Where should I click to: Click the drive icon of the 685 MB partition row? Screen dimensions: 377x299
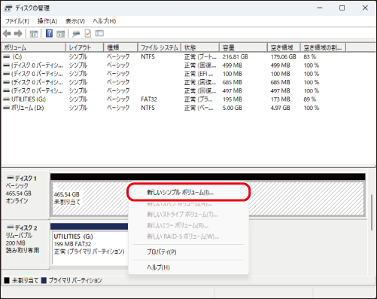pyautogui.click(x=7, y=82)
